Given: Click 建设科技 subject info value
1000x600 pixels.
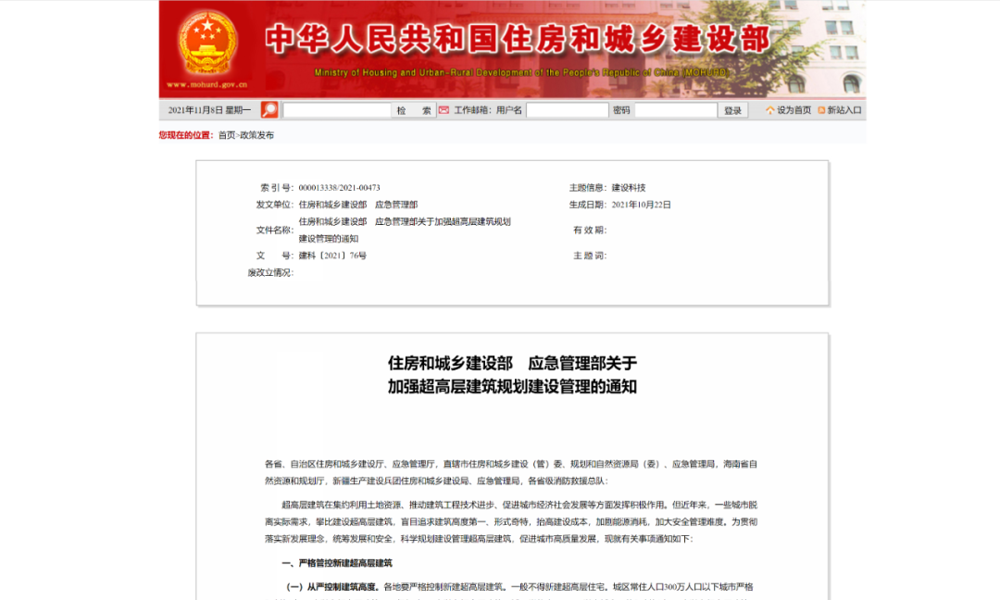Looking at the screenshot, I should pos(629,187).
